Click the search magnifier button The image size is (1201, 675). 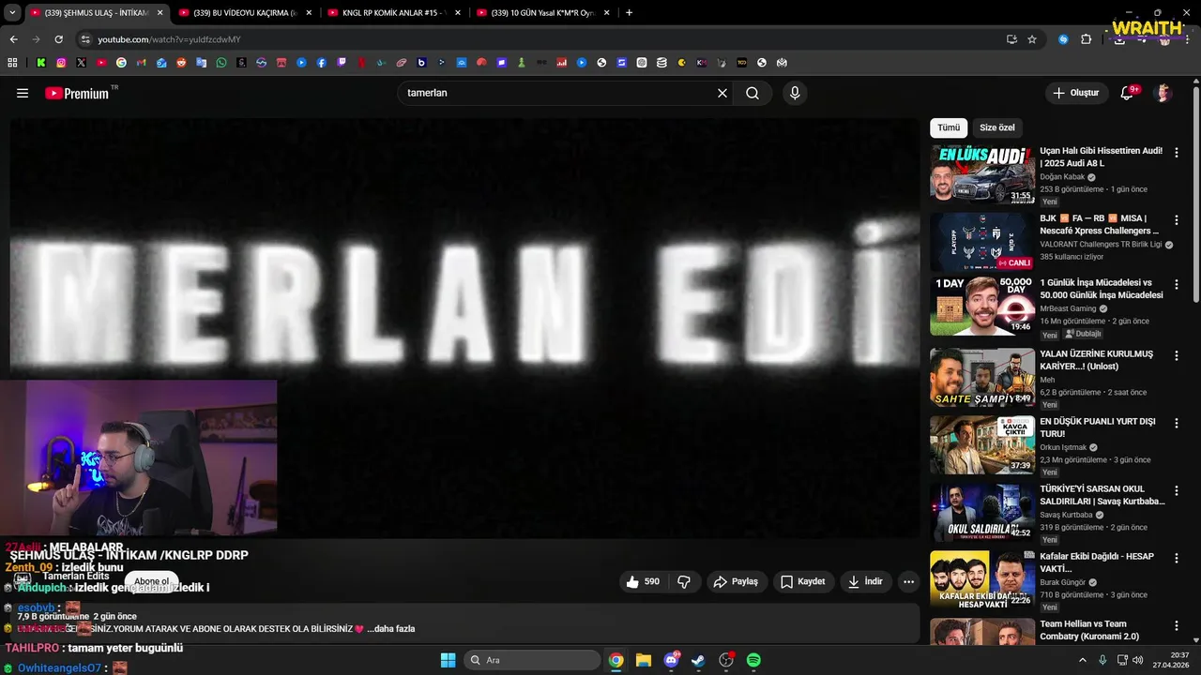click(753, 93)
